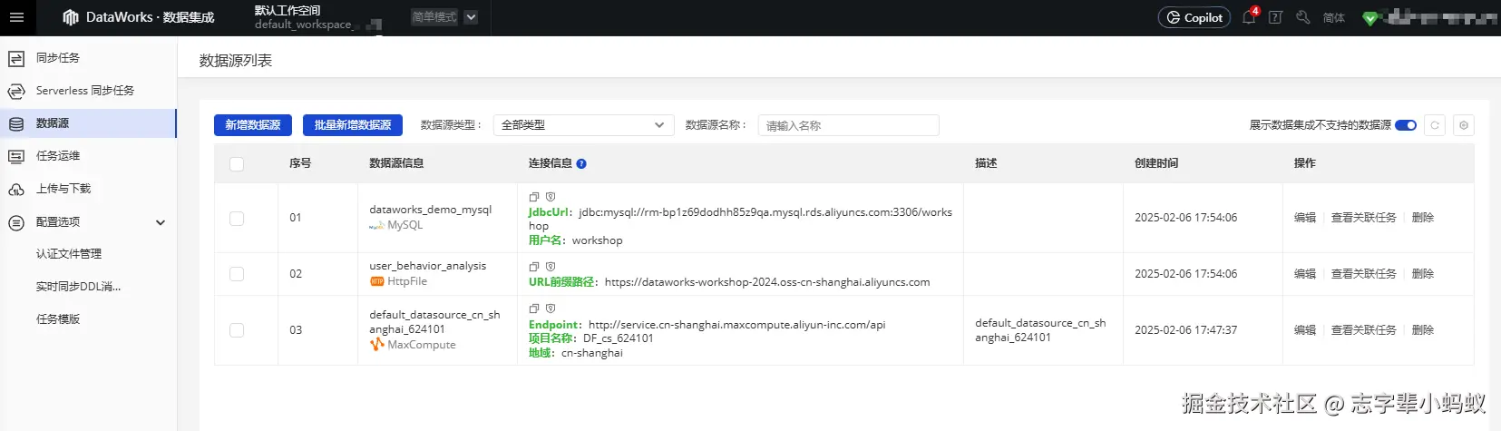Click the green shield account icon

pos(1370,18)
